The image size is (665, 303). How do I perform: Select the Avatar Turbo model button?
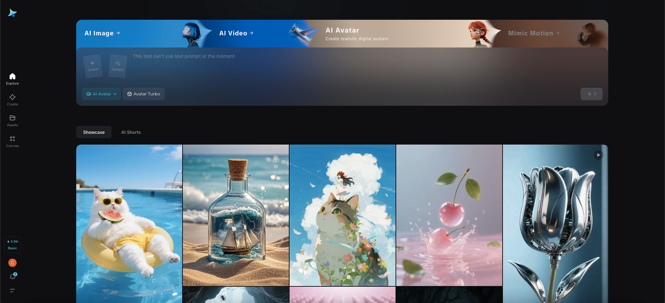144,94
